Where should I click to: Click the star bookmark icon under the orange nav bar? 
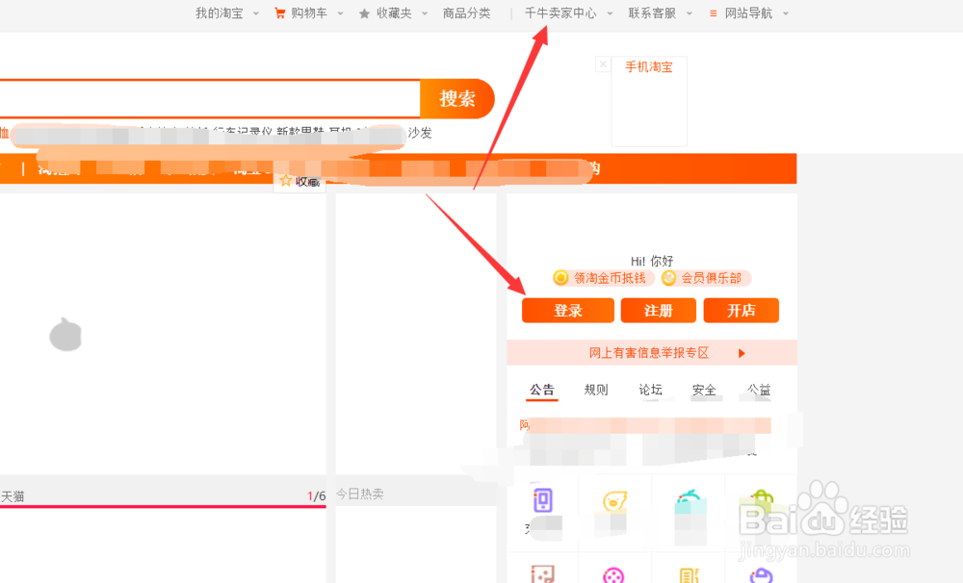click(x=286, y=181)
